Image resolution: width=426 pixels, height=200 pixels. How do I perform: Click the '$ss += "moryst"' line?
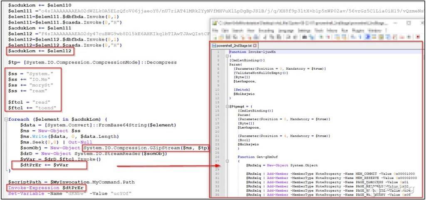[31, 85]
